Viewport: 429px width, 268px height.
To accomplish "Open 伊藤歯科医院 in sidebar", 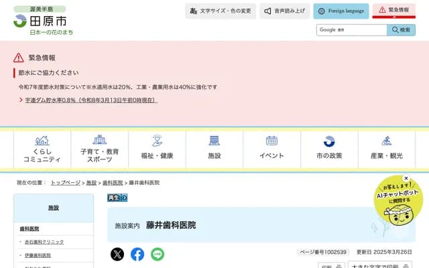I will pos(38,255).
